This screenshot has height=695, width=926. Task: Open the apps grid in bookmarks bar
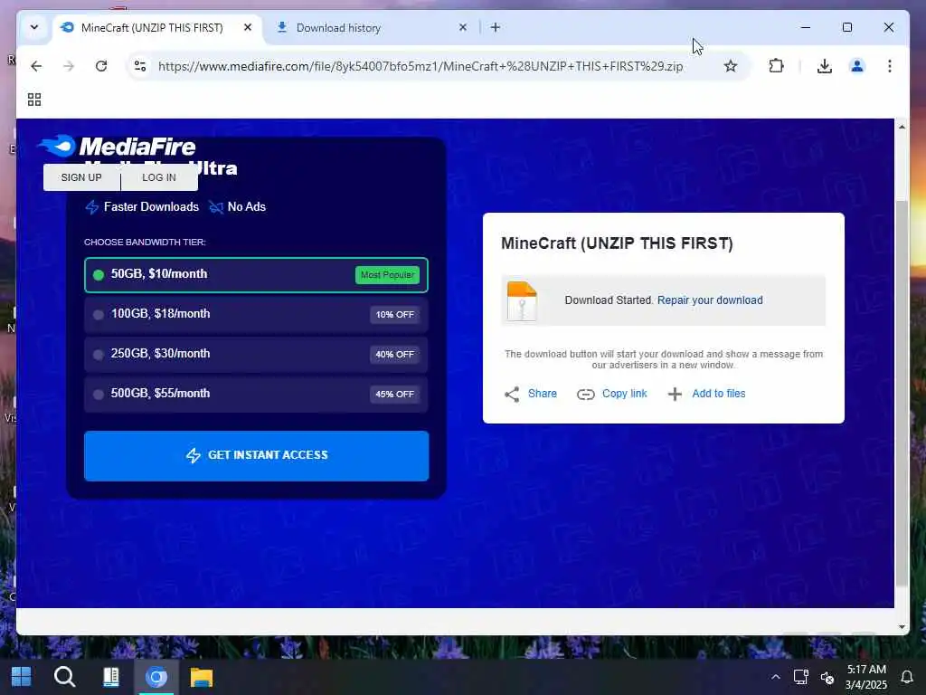(x=34, y=100)
